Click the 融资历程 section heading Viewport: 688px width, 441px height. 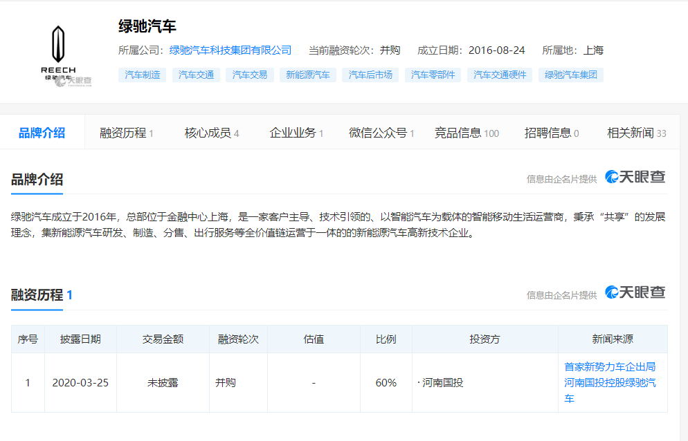pyautogui.click(x=37, y=295)
